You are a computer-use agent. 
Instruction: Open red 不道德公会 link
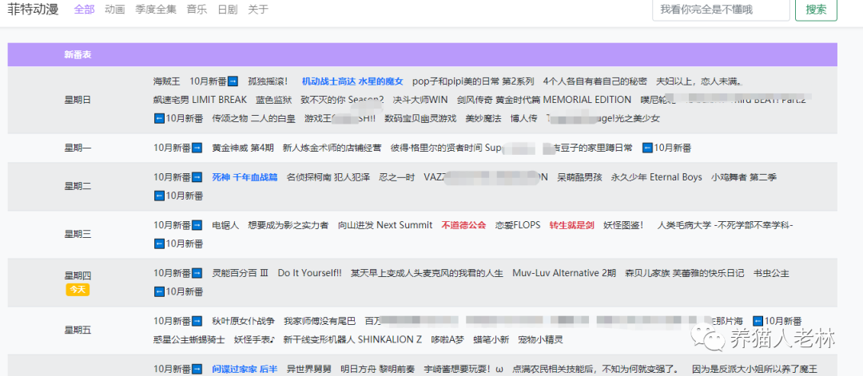click(464, 225)
